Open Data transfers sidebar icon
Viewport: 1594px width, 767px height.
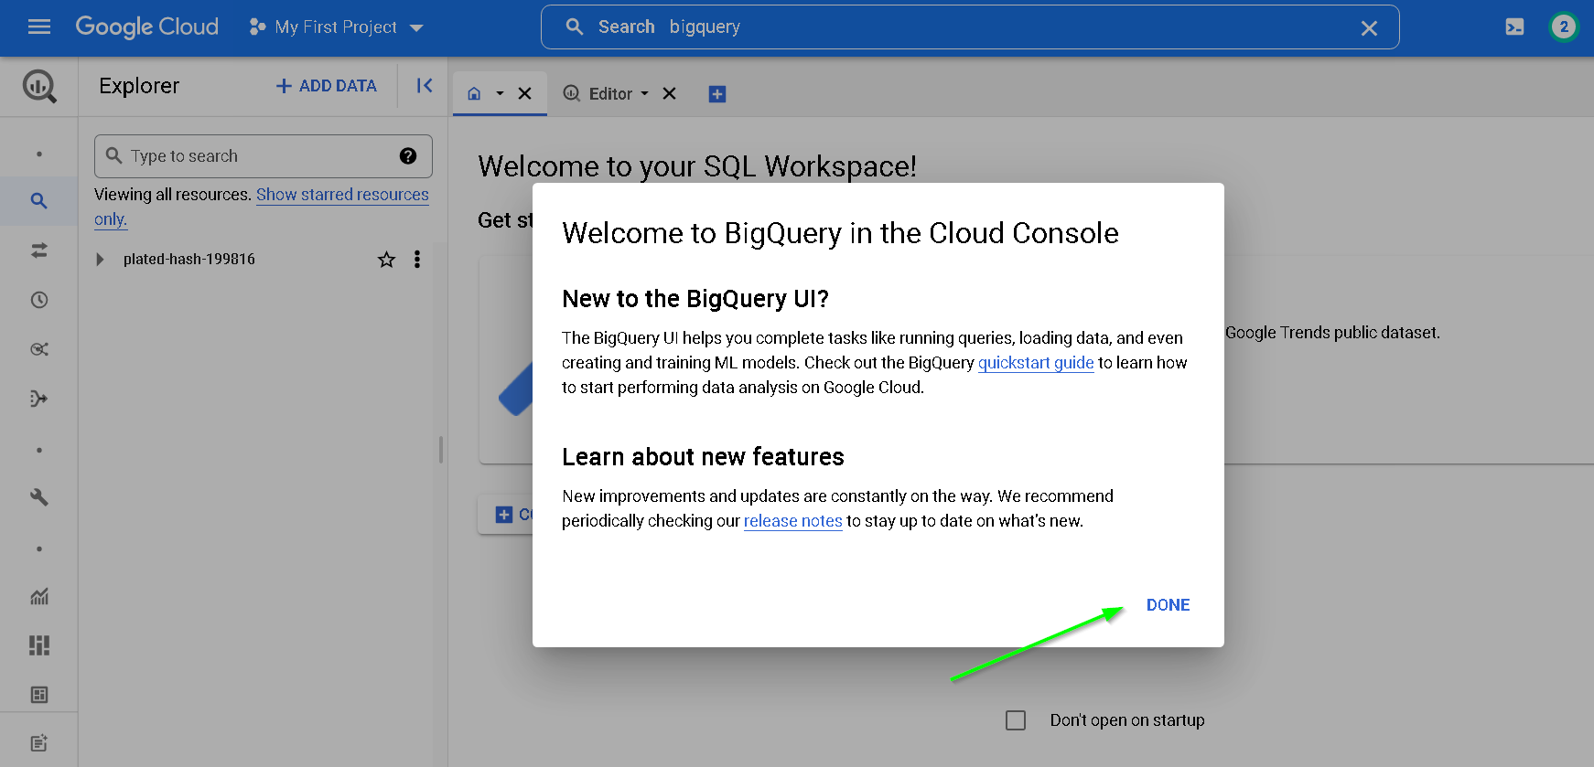click(38, 250)
